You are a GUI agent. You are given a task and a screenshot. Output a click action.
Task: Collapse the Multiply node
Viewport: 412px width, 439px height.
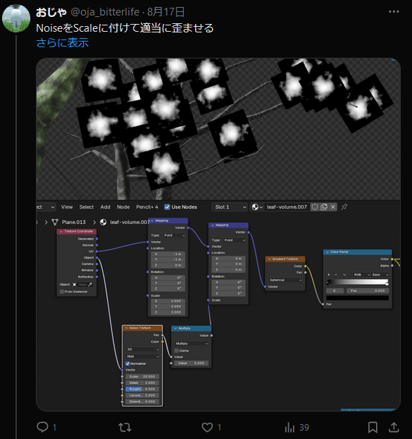(x=175, y=328)
